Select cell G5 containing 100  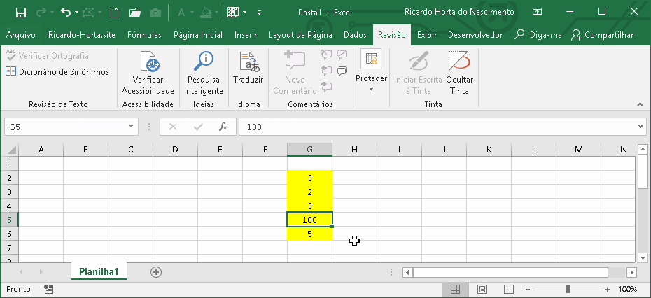309,220
